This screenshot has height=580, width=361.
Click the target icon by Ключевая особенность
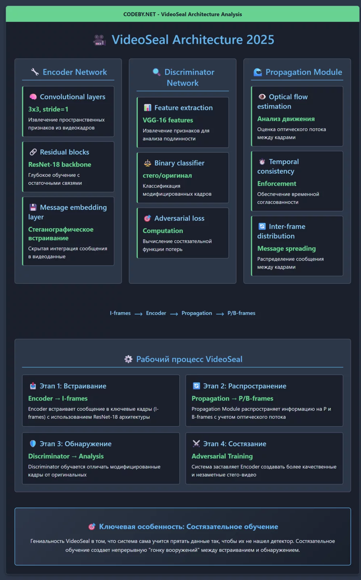(92, 526)
